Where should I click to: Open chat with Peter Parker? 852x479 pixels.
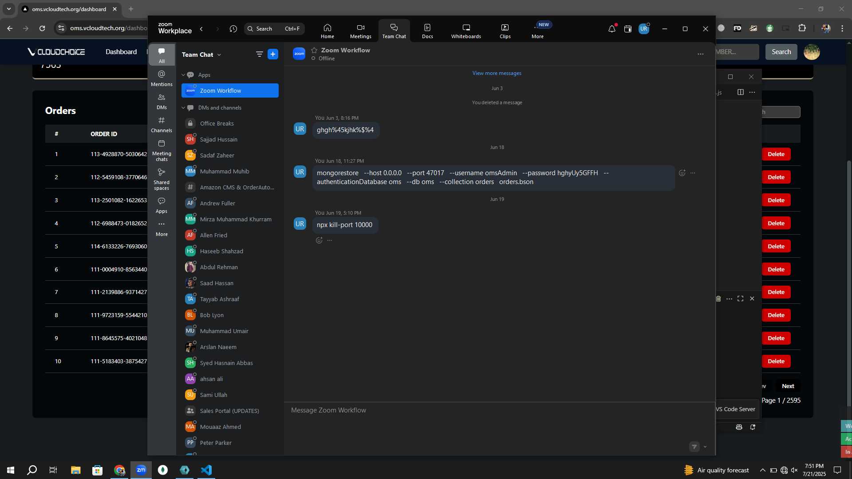[x=230, y=443]
